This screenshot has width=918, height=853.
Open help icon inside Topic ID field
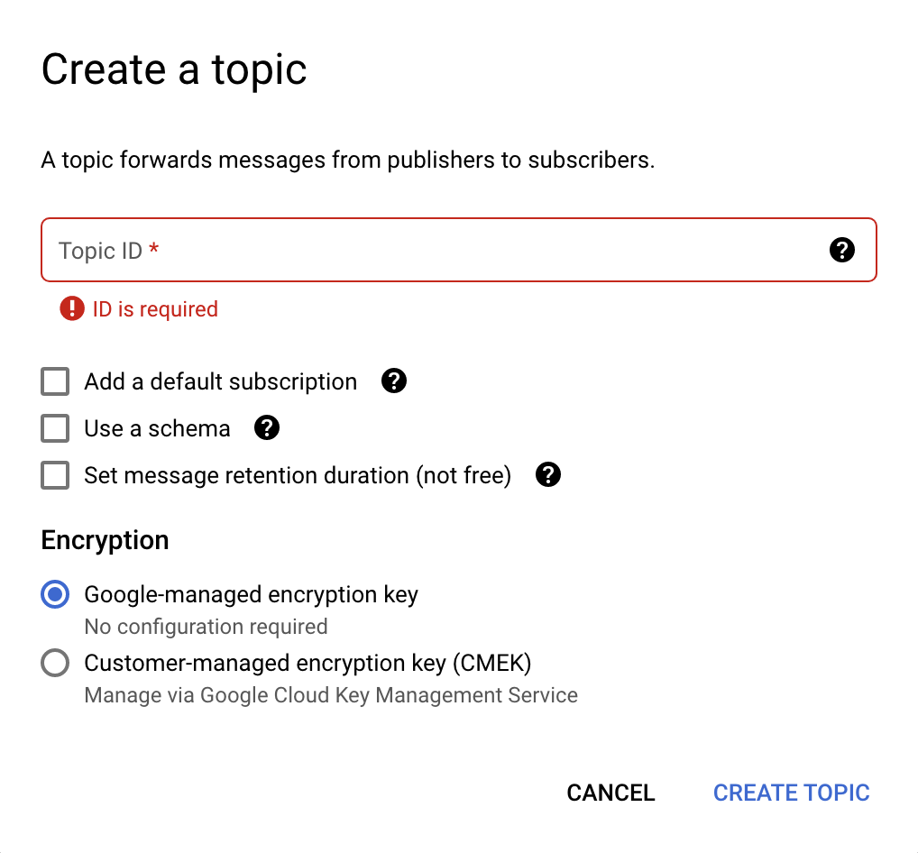(841, 250)
